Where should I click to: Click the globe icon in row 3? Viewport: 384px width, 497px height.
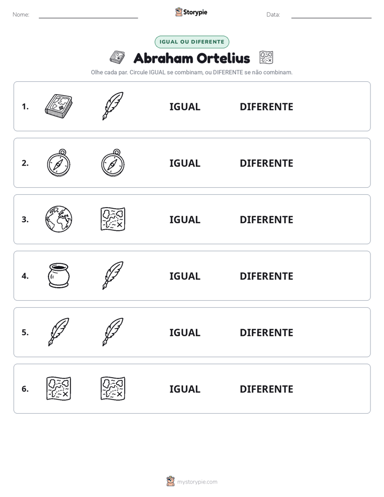(59, 219)
